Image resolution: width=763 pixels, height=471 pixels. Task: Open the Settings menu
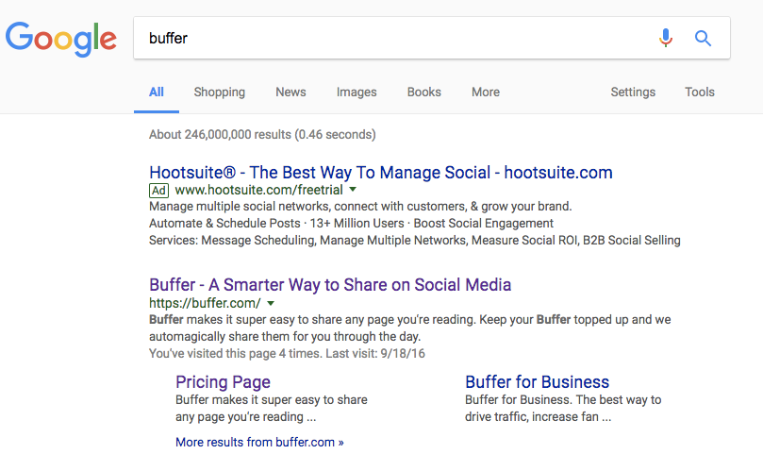click(x=633, y=93)
